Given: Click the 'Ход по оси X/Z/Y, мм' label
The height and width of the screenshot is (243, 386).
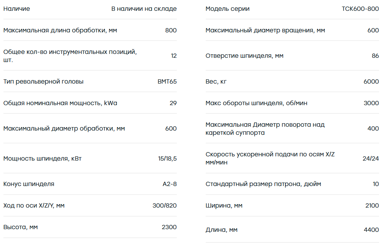Looking at the screenshot, I should point(34,206).
